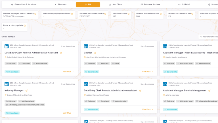Copy Nombre employés (selon Insee) value
The width and height of the screenshot is (218, 123).
point(72,14)
